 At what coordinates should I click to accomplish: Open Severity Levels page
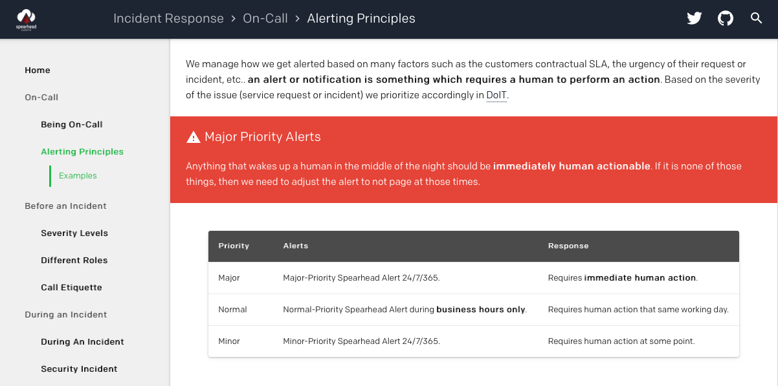[x=74, y=233]
